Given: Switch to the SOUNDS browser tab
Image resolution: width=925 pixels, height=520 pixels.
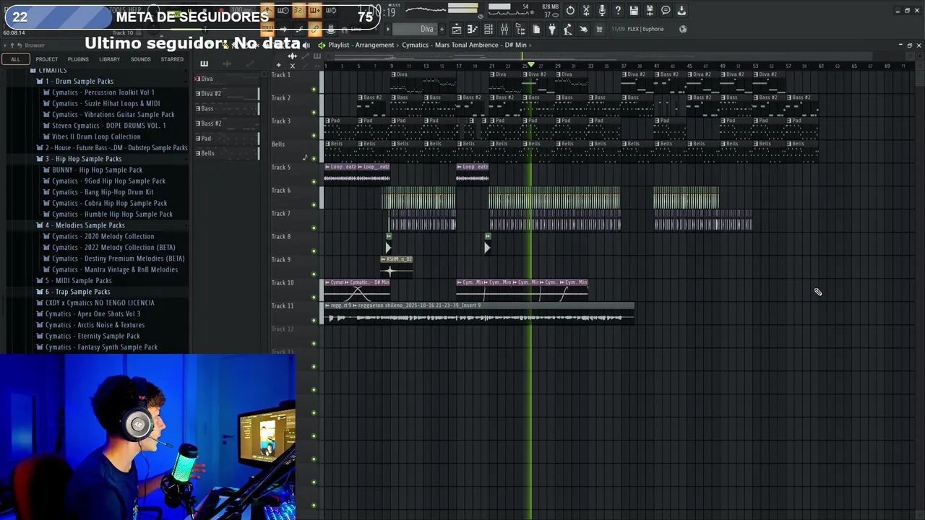Looking at the screenshot, I should point(141,59).
